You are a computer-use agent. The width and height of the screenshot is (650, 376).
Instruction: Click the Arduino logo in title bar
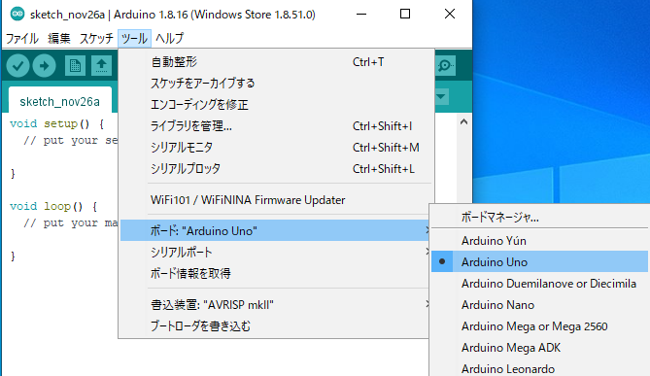(17, 15)
